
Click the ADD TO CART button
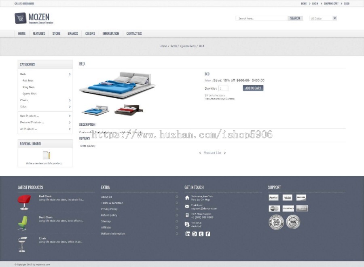(x=253, y=87)
